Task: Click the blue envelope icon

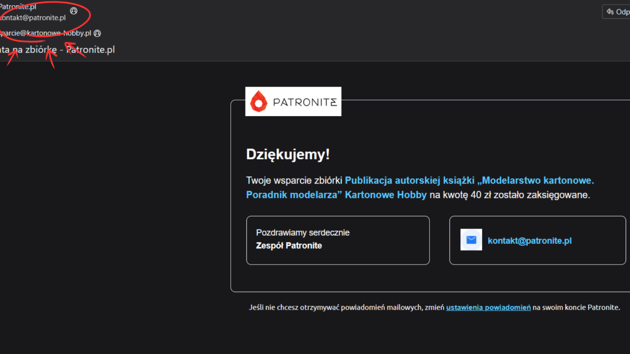Action: point(471,240)
